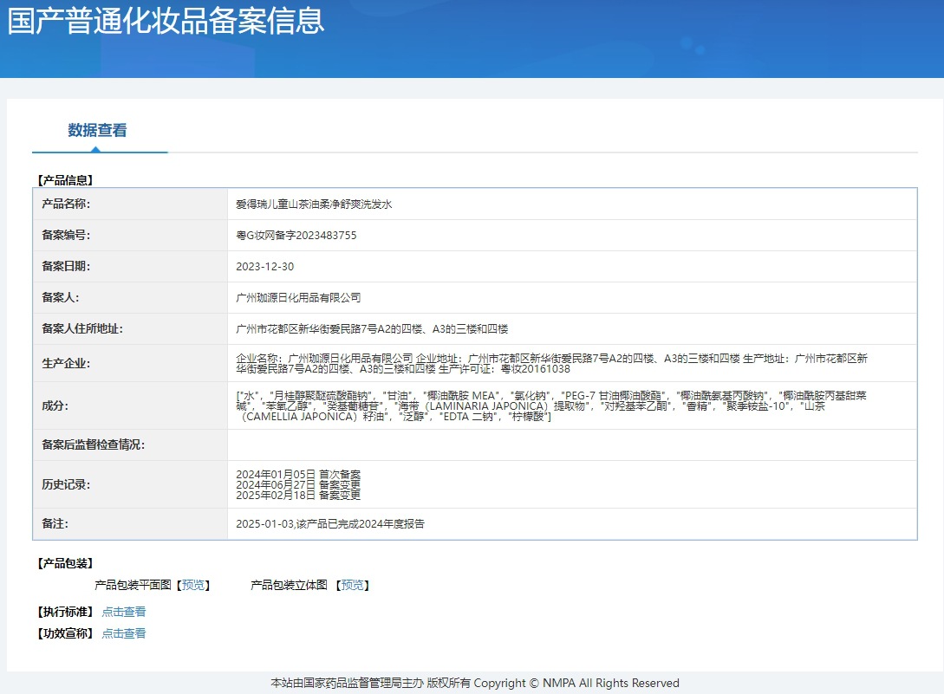This screenshot has width=944, height=694.
Task: Click the 备案人住所地址 address value
Action: point(372,329)
